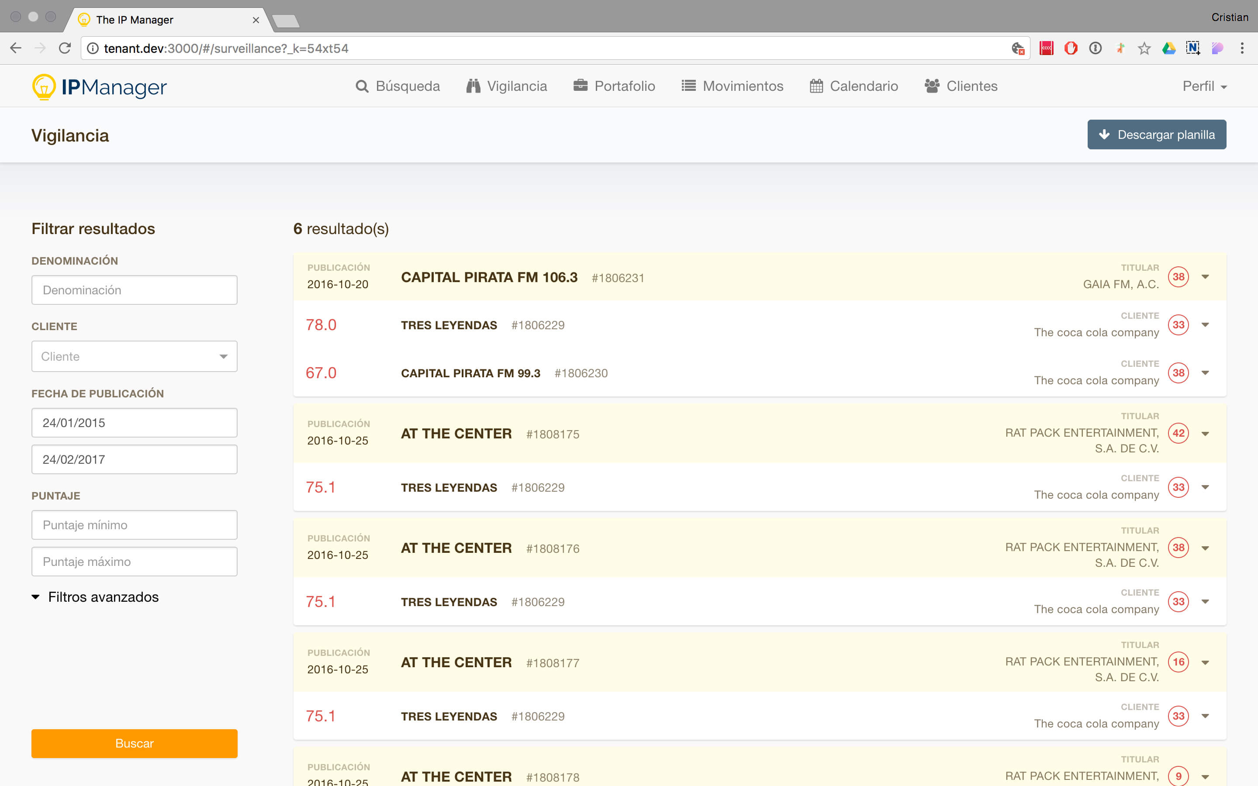Open the Chrome three-dot menu
1258x786 pixels.
(x=1242, y=48)
